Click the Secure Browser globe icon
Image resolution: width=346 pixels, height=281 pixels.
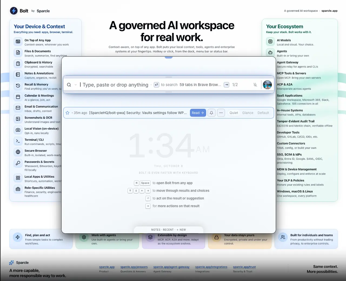point(18,152)
